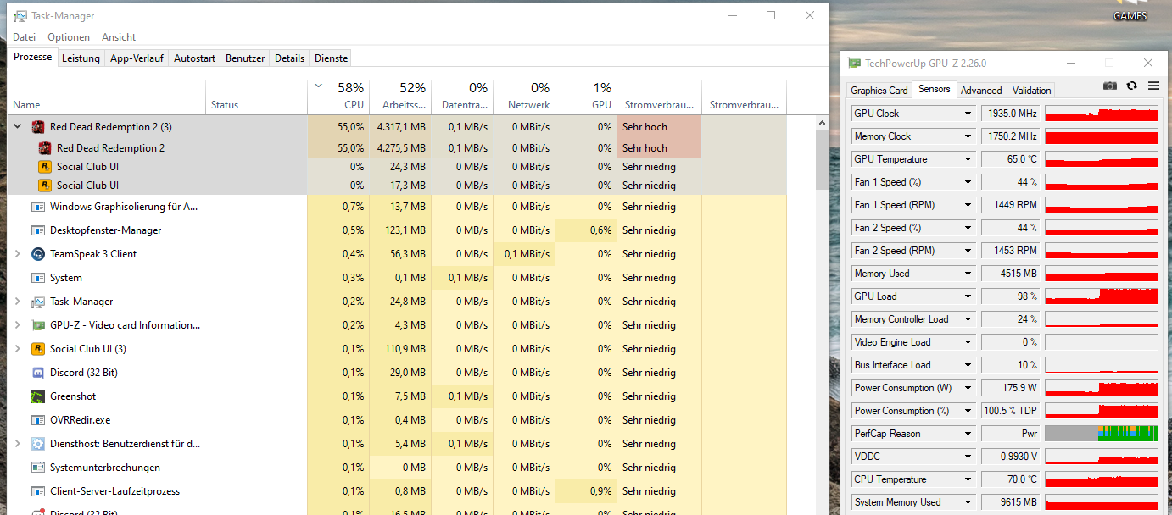Click the Social Club UI 24,3 MB icon

coord(45,167)
